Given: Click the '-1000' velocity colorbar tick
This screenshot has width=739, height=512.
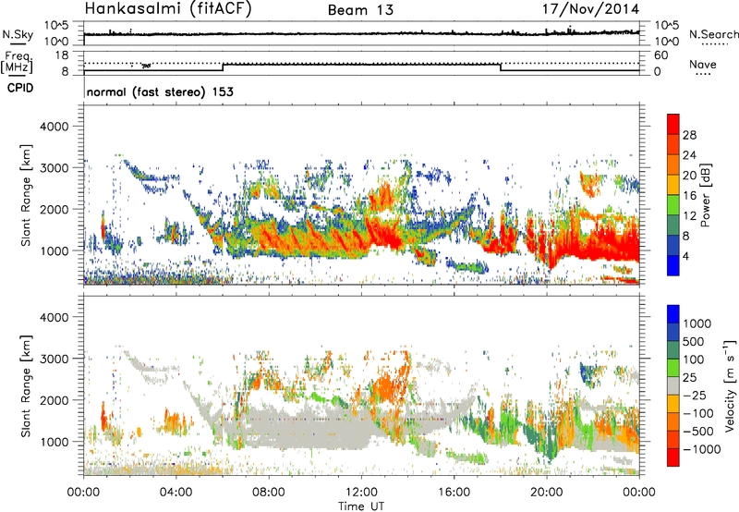Looking at the screenshot, I should click(x=701, y=449).
